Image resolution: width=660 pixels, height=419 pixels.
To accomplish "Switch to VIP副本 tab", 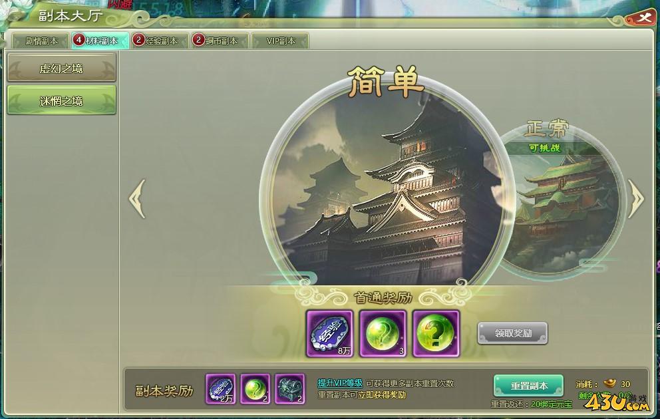I will tap(280, 41).
